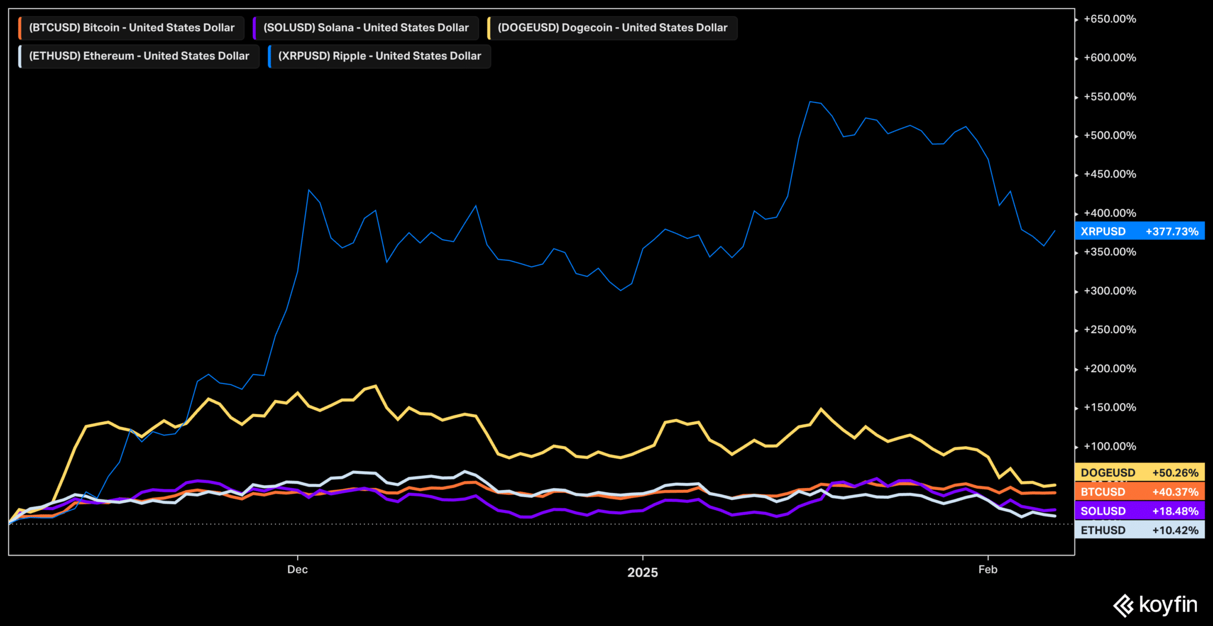The width and height of the screenshot is (1213, 626).
Task: Click the orange Bitcoin color bar in legend
Action: tap(20, 28)
